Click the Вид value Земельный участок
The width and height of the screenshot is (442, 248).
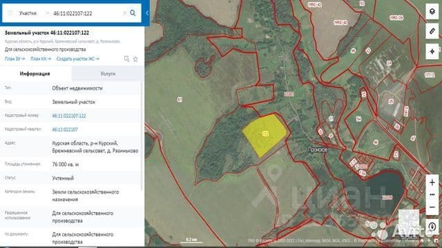(74, 102)
